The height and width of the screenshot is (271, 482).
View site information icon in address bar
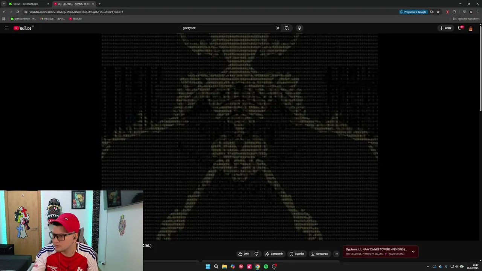point(26,12)
